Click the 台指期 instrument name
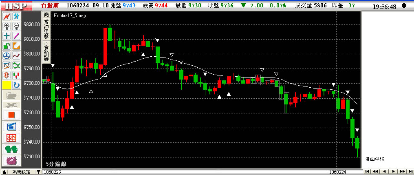Viewport: 414px width, 175px height. 50,5
